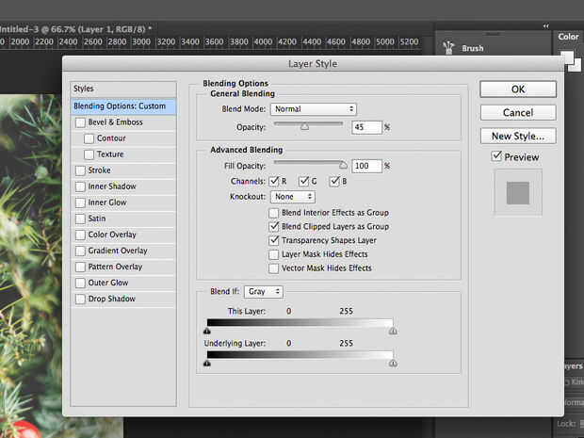
Task: Click the New Style... button
Action: [x=517, y=136]
